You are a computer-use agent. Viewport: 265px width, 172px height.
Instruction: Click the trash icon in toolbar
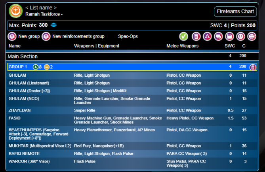[196, 36]
